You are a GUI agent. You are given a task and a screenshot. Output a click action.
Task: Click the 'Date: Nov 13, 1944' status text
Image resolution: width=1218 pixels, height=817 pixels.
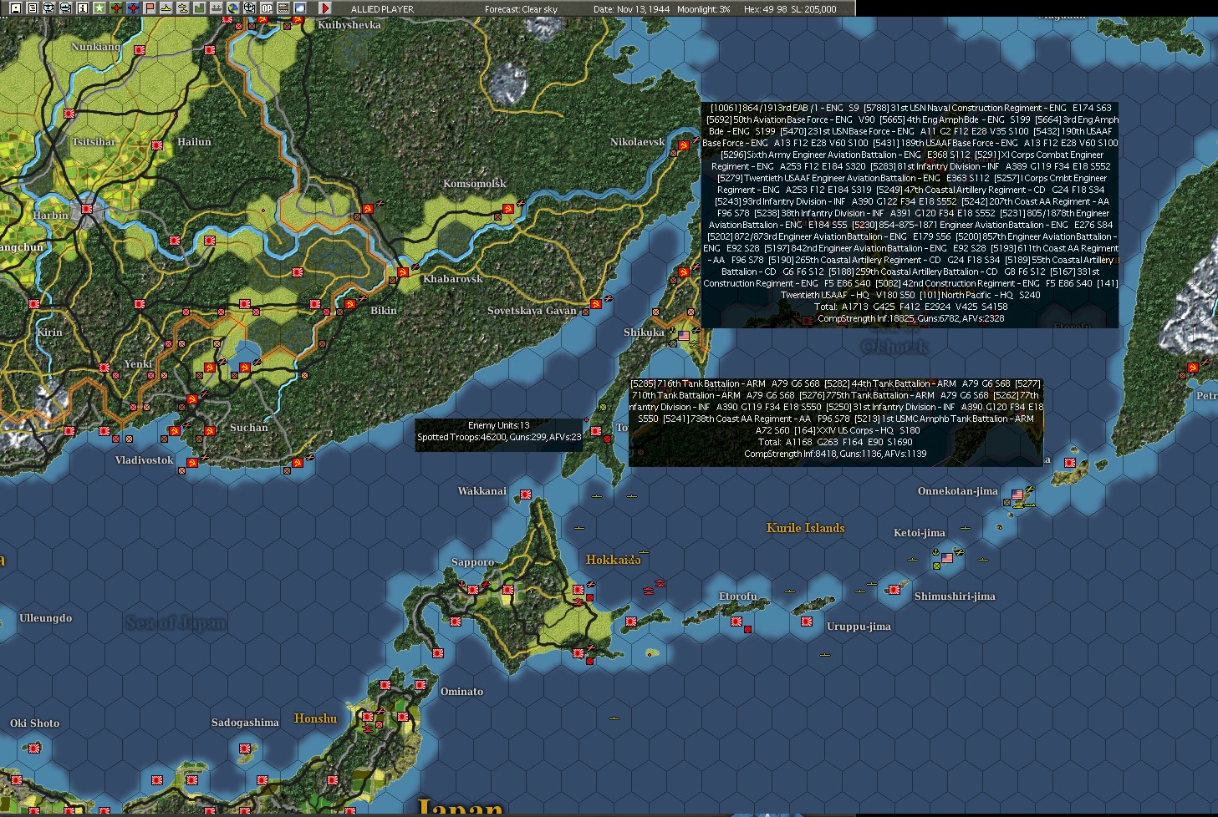point(631,9)
